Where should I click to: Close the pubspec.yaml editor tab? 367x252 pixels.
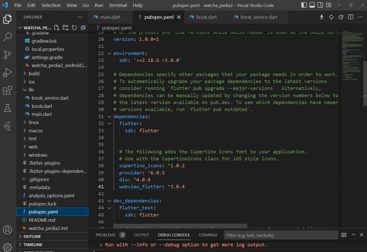click(179, 17)
